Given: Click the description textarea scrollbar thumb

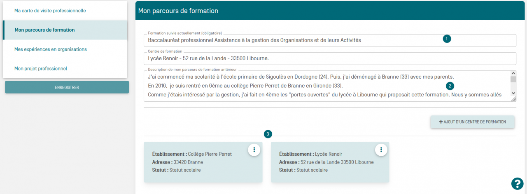Looking at the screenshot, I should 513,79.
